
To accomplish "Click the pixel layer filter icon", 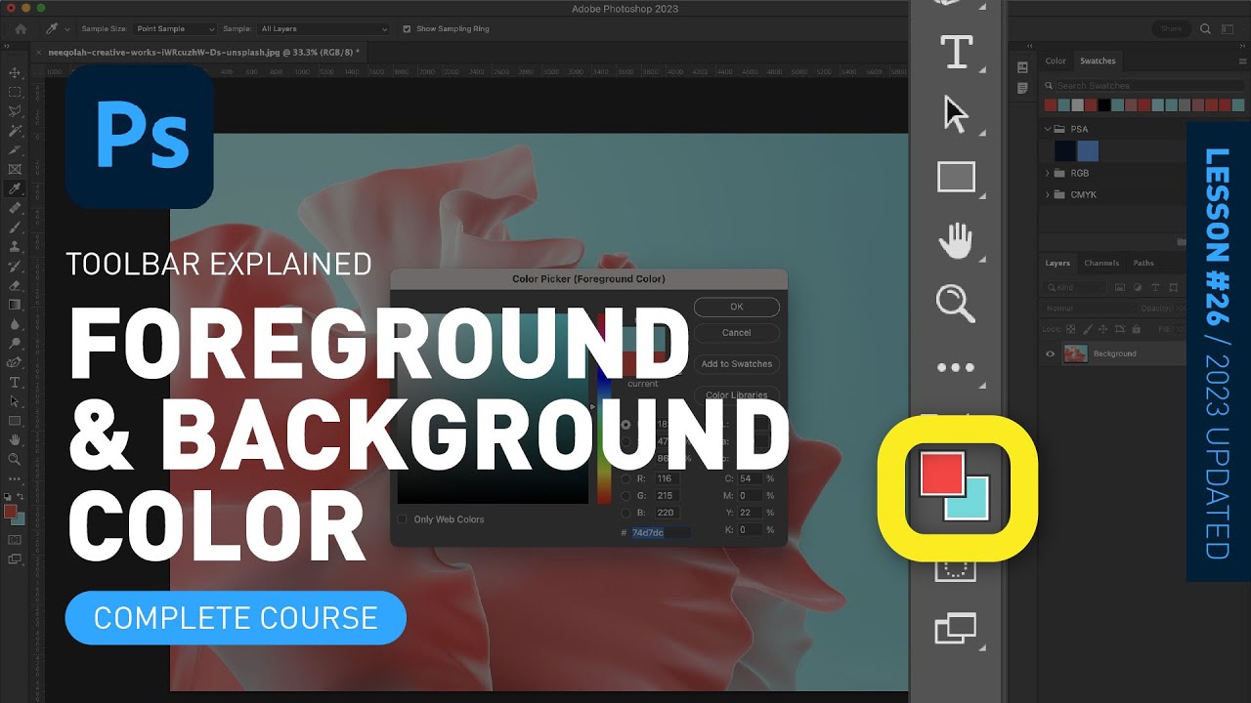I will pos(1118,288).
